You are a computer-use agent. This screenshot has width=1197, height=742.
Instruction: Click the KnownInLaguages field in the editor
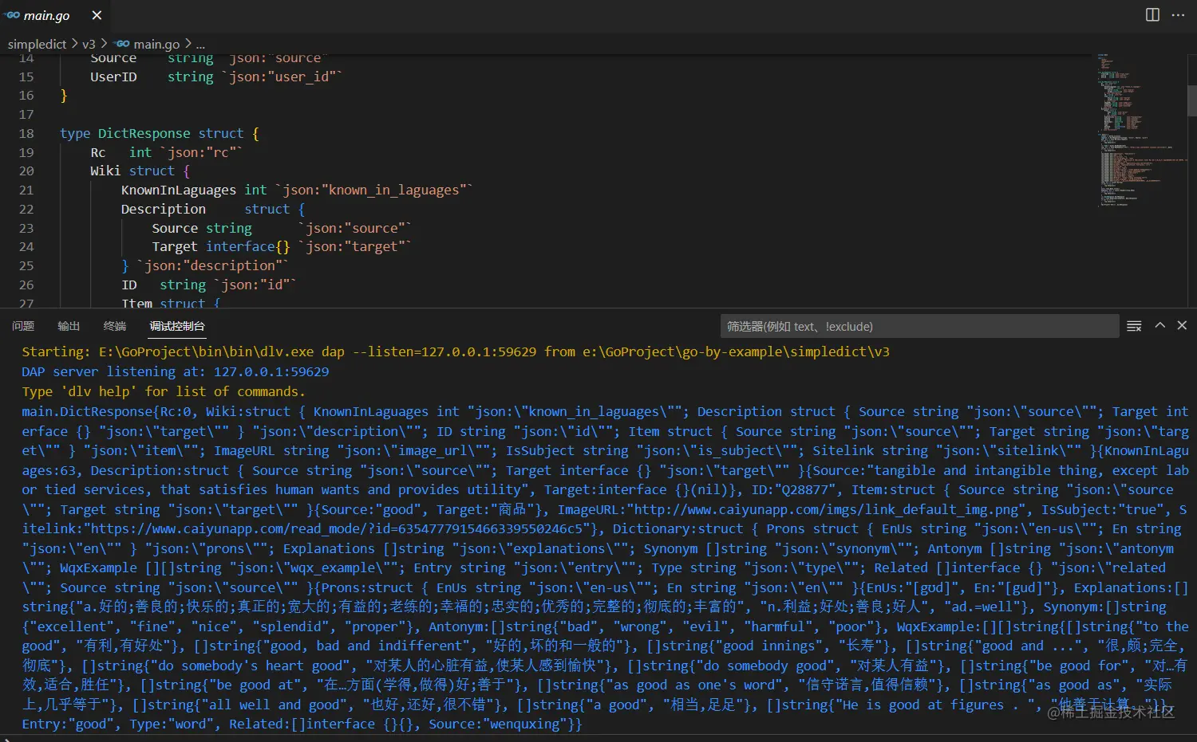(x=179, y=190)
